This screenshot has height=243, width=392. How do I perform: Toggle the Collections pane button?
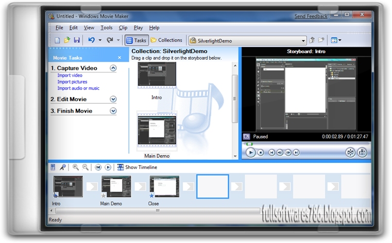166,40
